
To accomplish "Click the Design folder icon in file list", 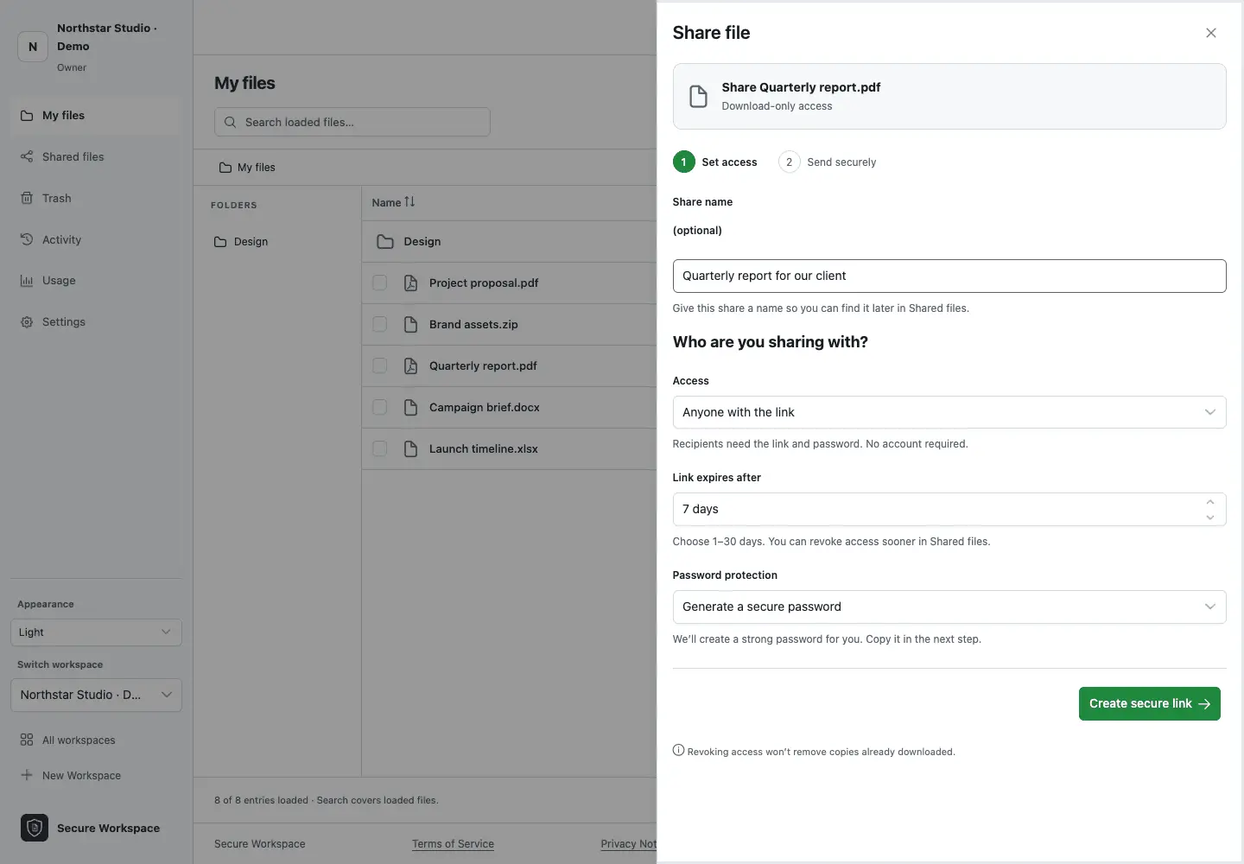I will click(385, 242).
